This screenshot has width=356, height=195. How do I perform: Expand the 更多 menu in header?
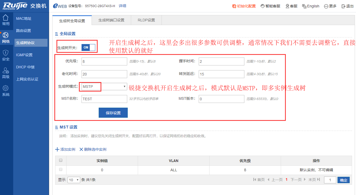click(330, 6)
